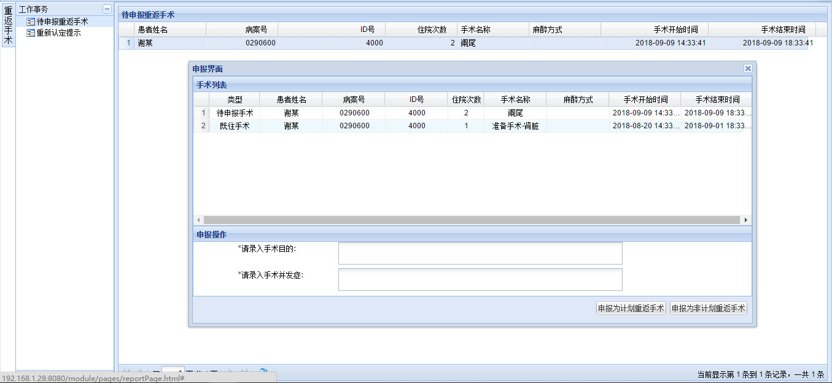832x383 pixels.
Task: Click the pagination refresh icon
Action: point(263,372)
